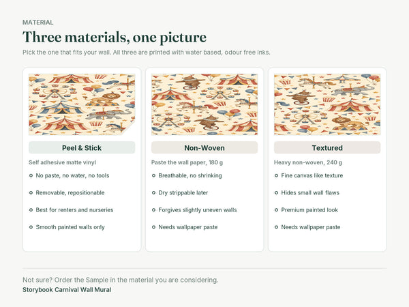Screen dimensions: 409x307
Task: Click the 'Self adhesive matte vinyl' subtitle
Action: click(62, 162)
